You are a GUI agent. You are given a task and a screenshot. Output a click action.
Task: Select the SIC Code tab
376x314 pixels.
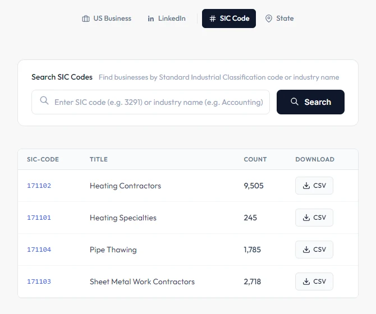(x=229, y=19)
